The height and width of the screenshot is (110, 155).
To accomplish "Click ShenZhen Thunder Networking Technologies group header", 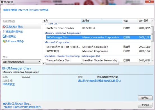I will pyautogui.click(x=72, y=56).
